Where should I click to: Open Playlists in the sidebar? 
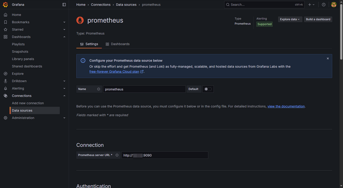point(18,44)
